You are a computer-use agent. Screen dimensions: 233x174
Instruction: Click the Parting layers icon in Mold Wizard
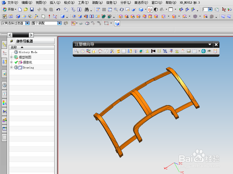pos(118,51)
